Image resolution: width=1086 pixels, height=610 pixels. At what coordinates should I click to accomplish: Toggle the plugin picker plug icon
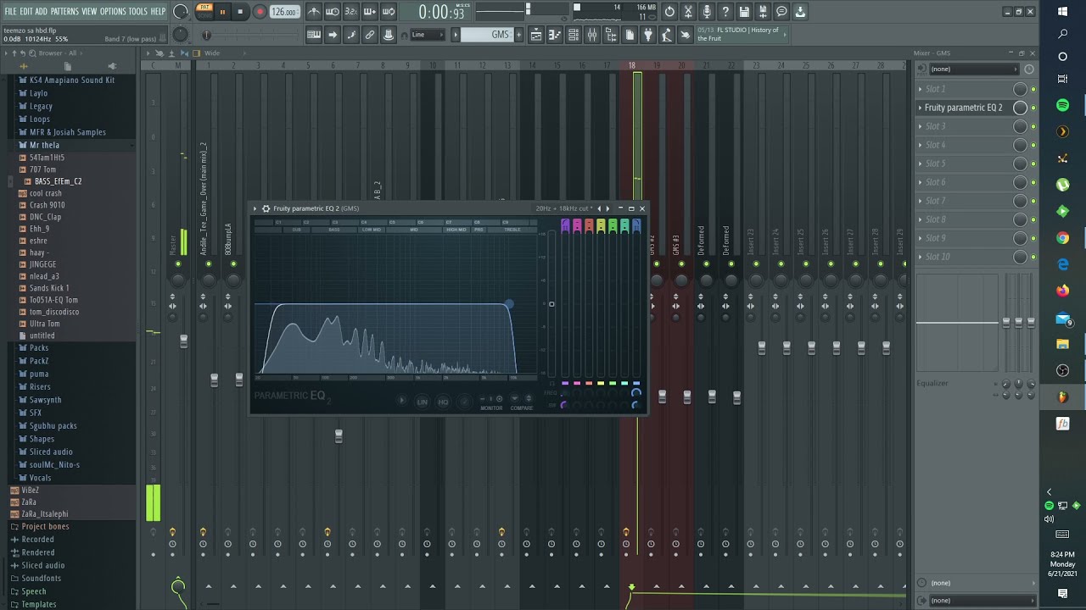648,35
